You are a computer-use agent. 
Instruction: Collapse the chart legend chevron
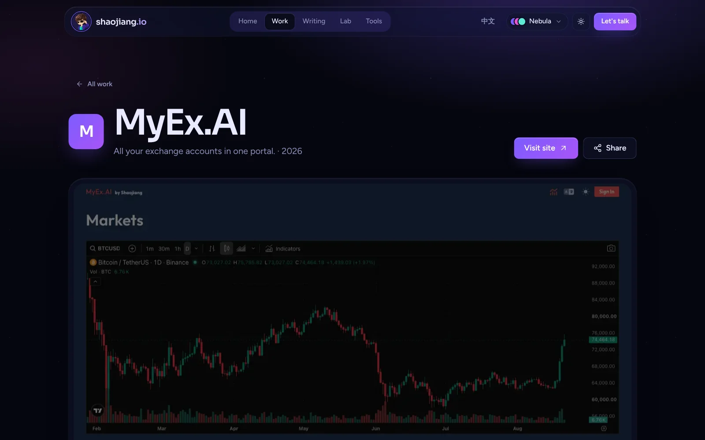96,282
